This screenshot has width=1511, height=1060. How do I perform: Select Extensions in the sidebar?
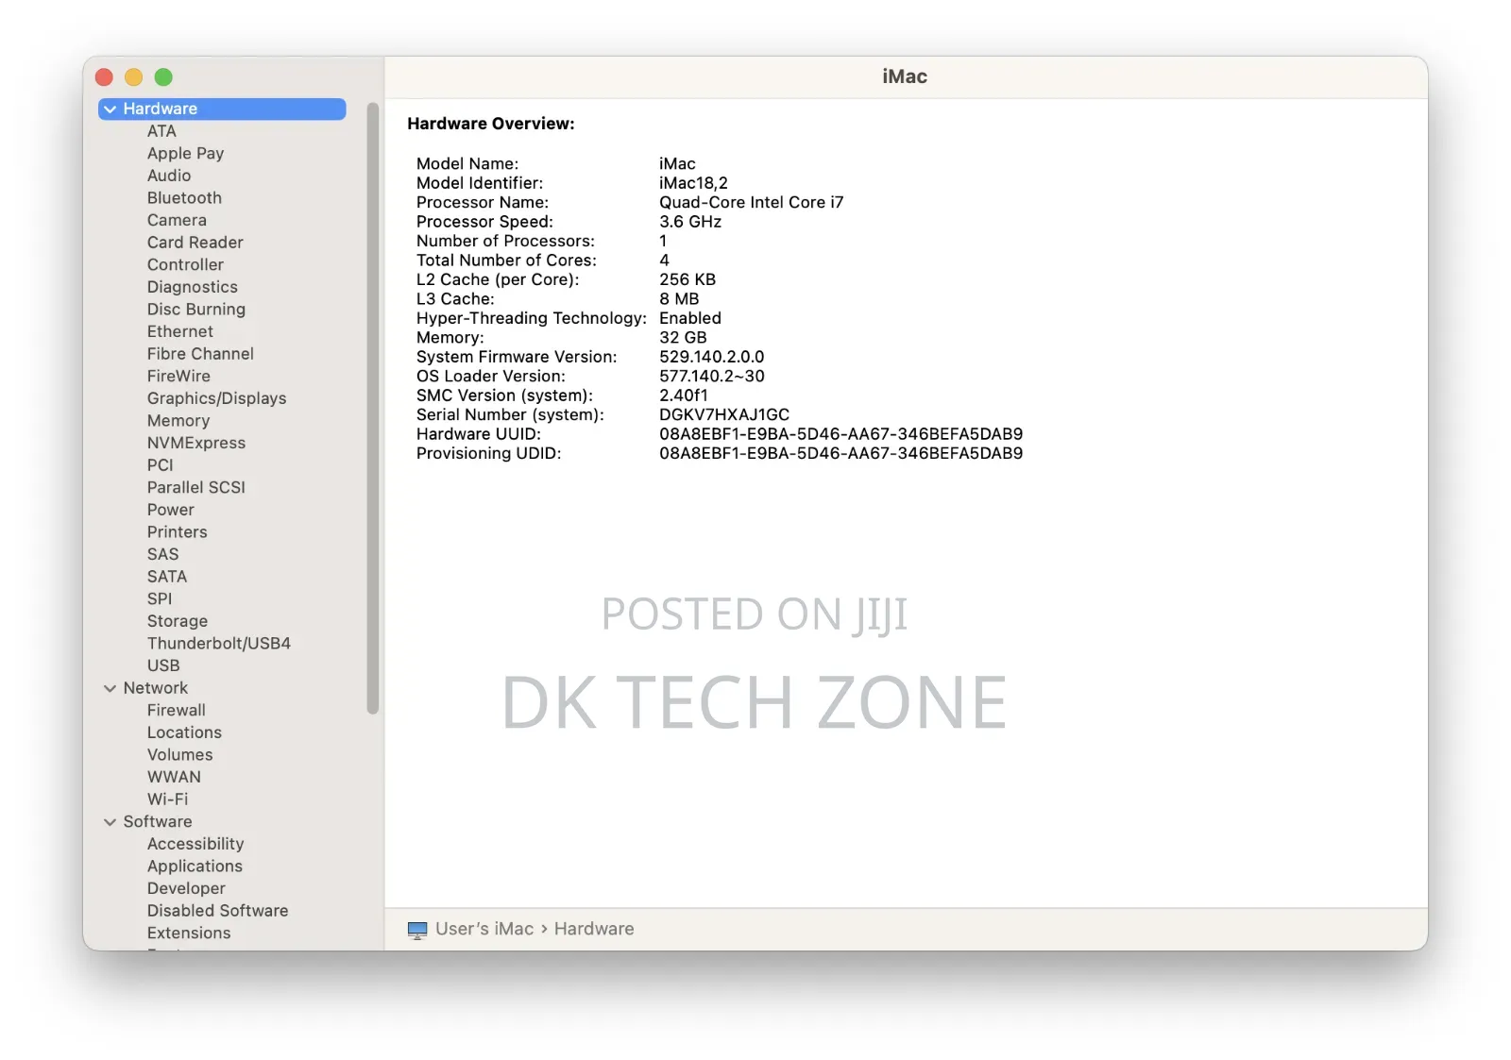point(188,934)
